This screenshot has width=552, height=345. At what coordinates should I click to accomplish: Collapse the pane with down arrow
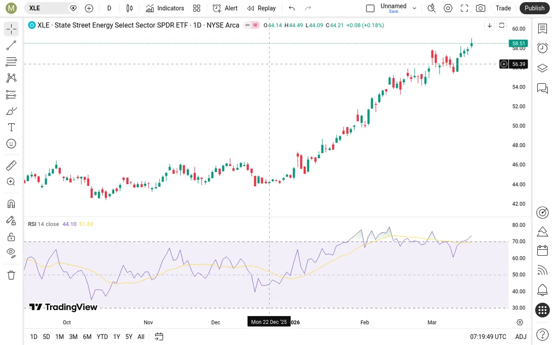coord(489,25)
